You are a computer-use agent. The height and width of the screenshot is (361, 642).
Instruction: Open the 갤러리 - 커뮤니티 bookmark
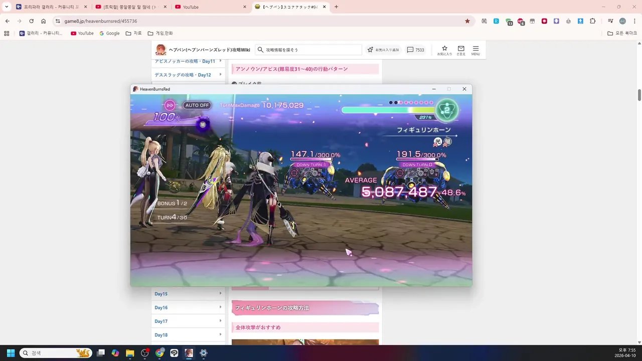point(41,33)
